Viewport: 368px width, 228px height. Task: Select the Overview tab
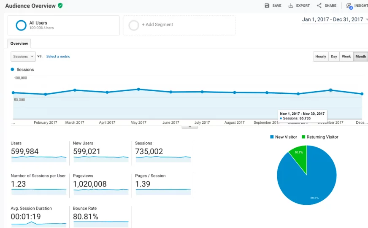[x=19, y=43]
